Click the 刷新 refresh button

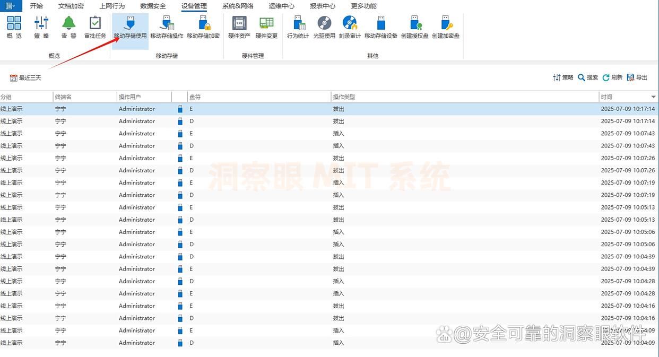coord(612,77)
